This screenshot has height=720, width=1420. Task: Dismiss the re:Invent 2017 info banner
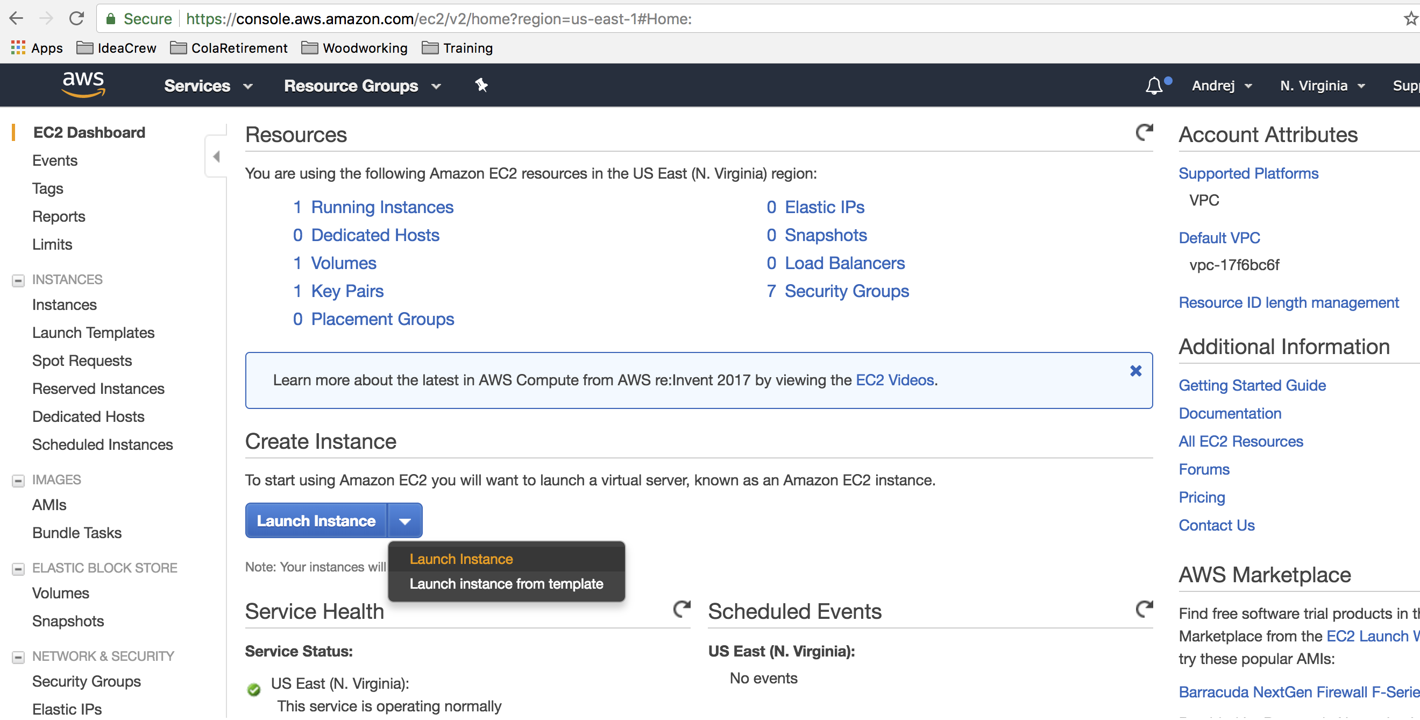(1135, 372)
